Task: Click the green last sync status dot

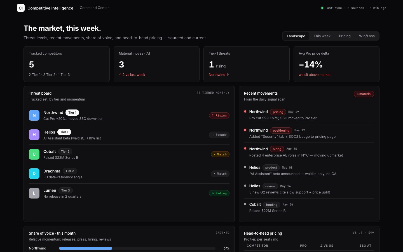Action: [322, 8]
